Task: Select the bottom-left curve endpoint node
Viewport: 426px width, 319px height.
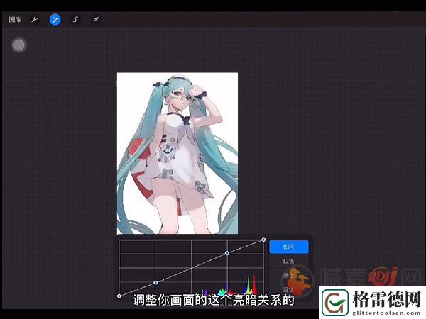Action: [119, 296]
